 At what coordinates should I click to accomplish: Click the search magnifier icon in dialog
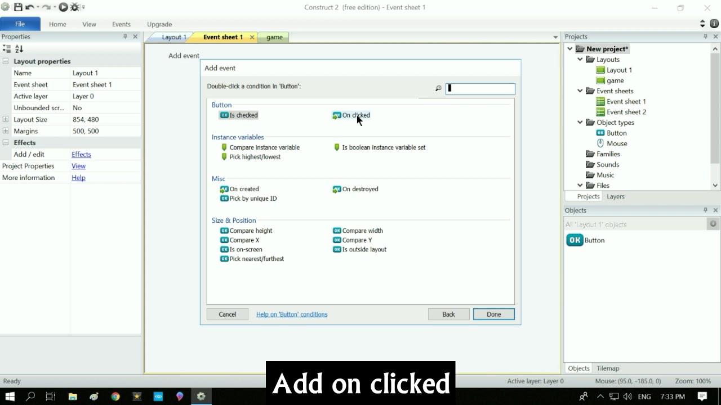coord(438,88)
